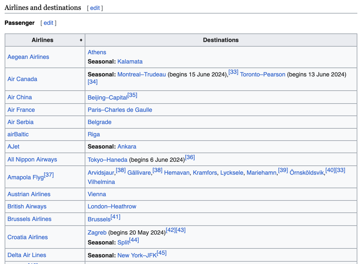
Task: Follow the Riga destination link
Action: point(94,134)
